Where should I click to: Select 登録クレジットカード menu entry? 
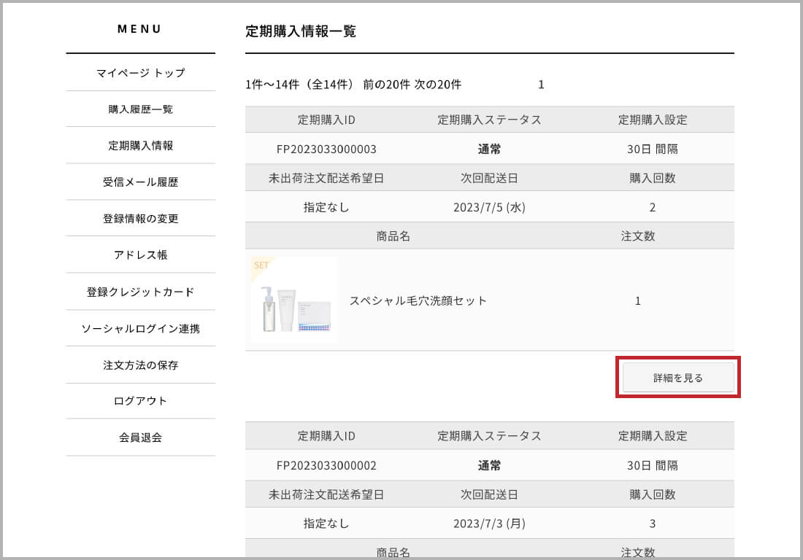[140, 292]
